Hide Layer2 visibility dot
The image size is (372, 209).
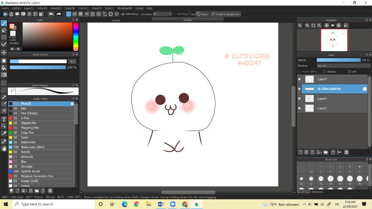[x=299, y=108]
